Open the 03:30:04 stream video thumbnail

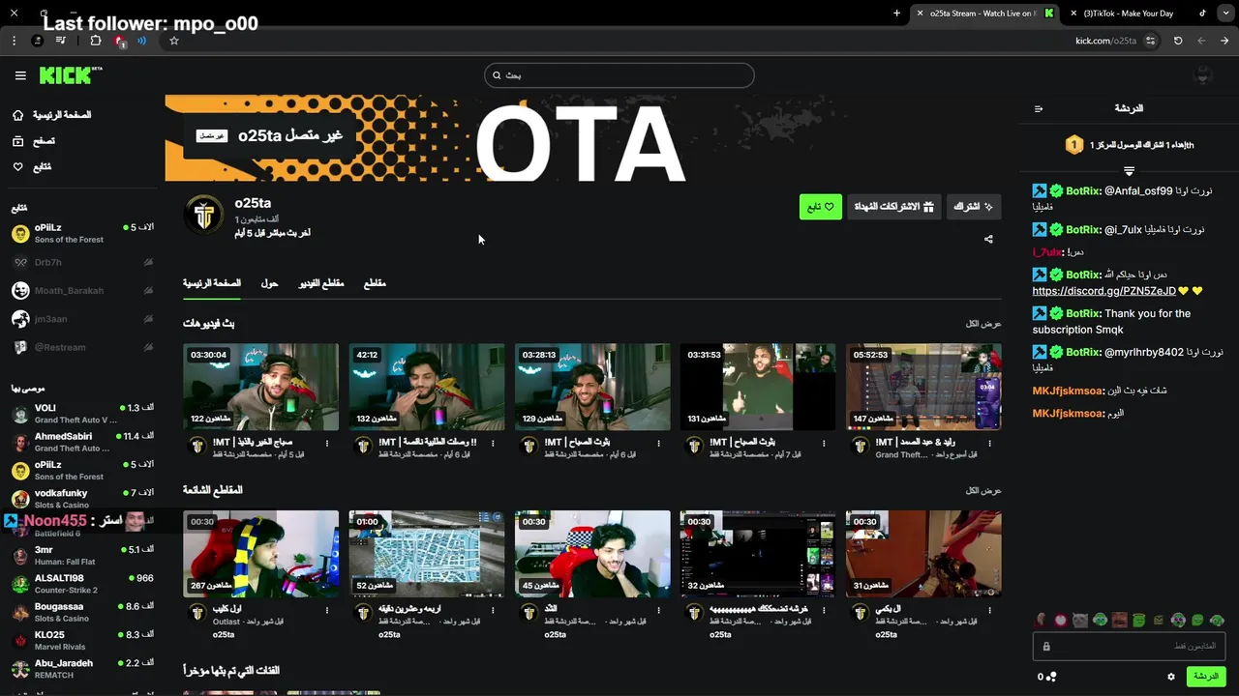pyautogui.click(x=260, y=387)
